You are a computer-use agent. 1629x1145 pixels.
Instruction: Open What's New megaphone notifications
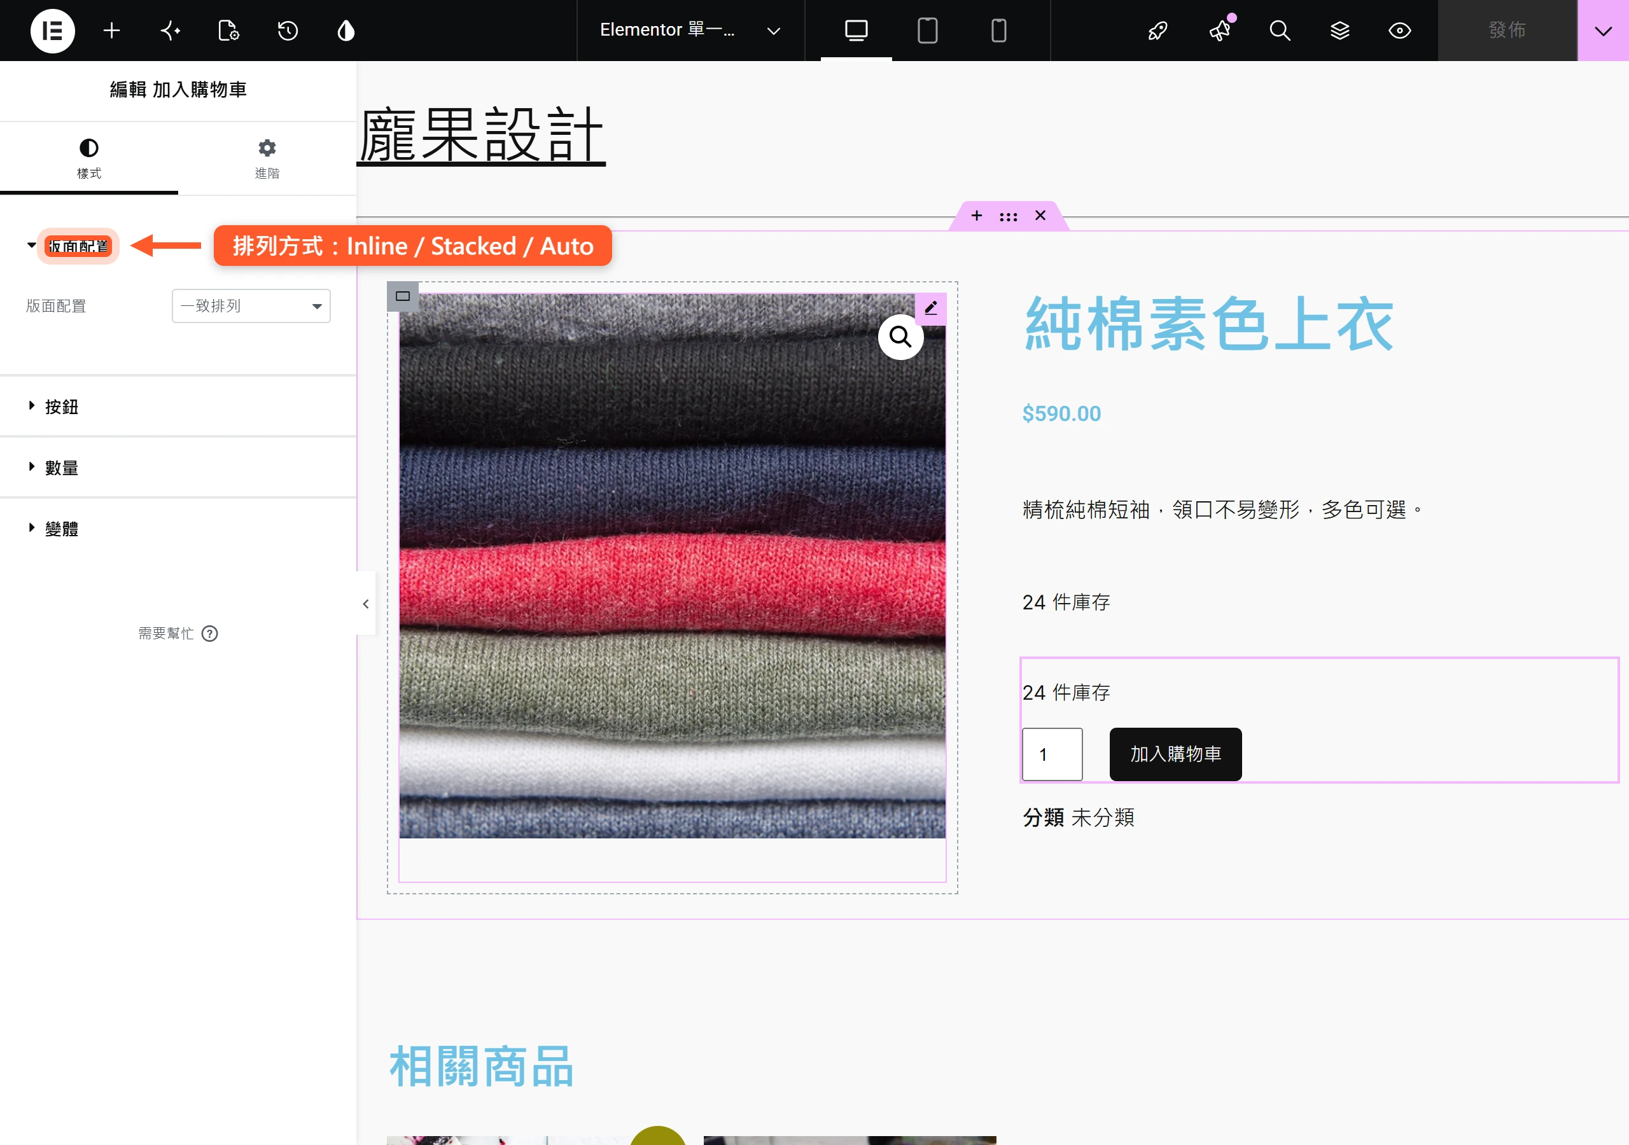[1220, 31]
